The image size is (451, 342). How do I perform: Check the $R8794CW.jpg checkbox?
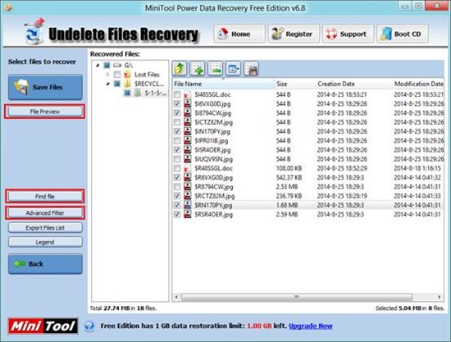pyautogui.click(x=177, y=187)
